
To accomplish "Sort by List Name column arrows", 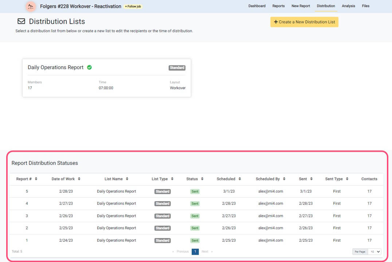I will coord(127,179).
